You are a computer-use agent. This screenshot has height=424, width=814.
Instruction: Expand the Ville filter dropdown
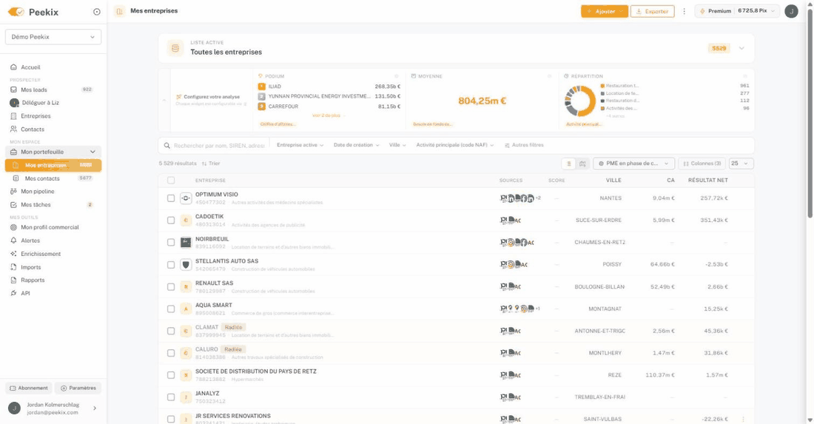click(397, 145)
